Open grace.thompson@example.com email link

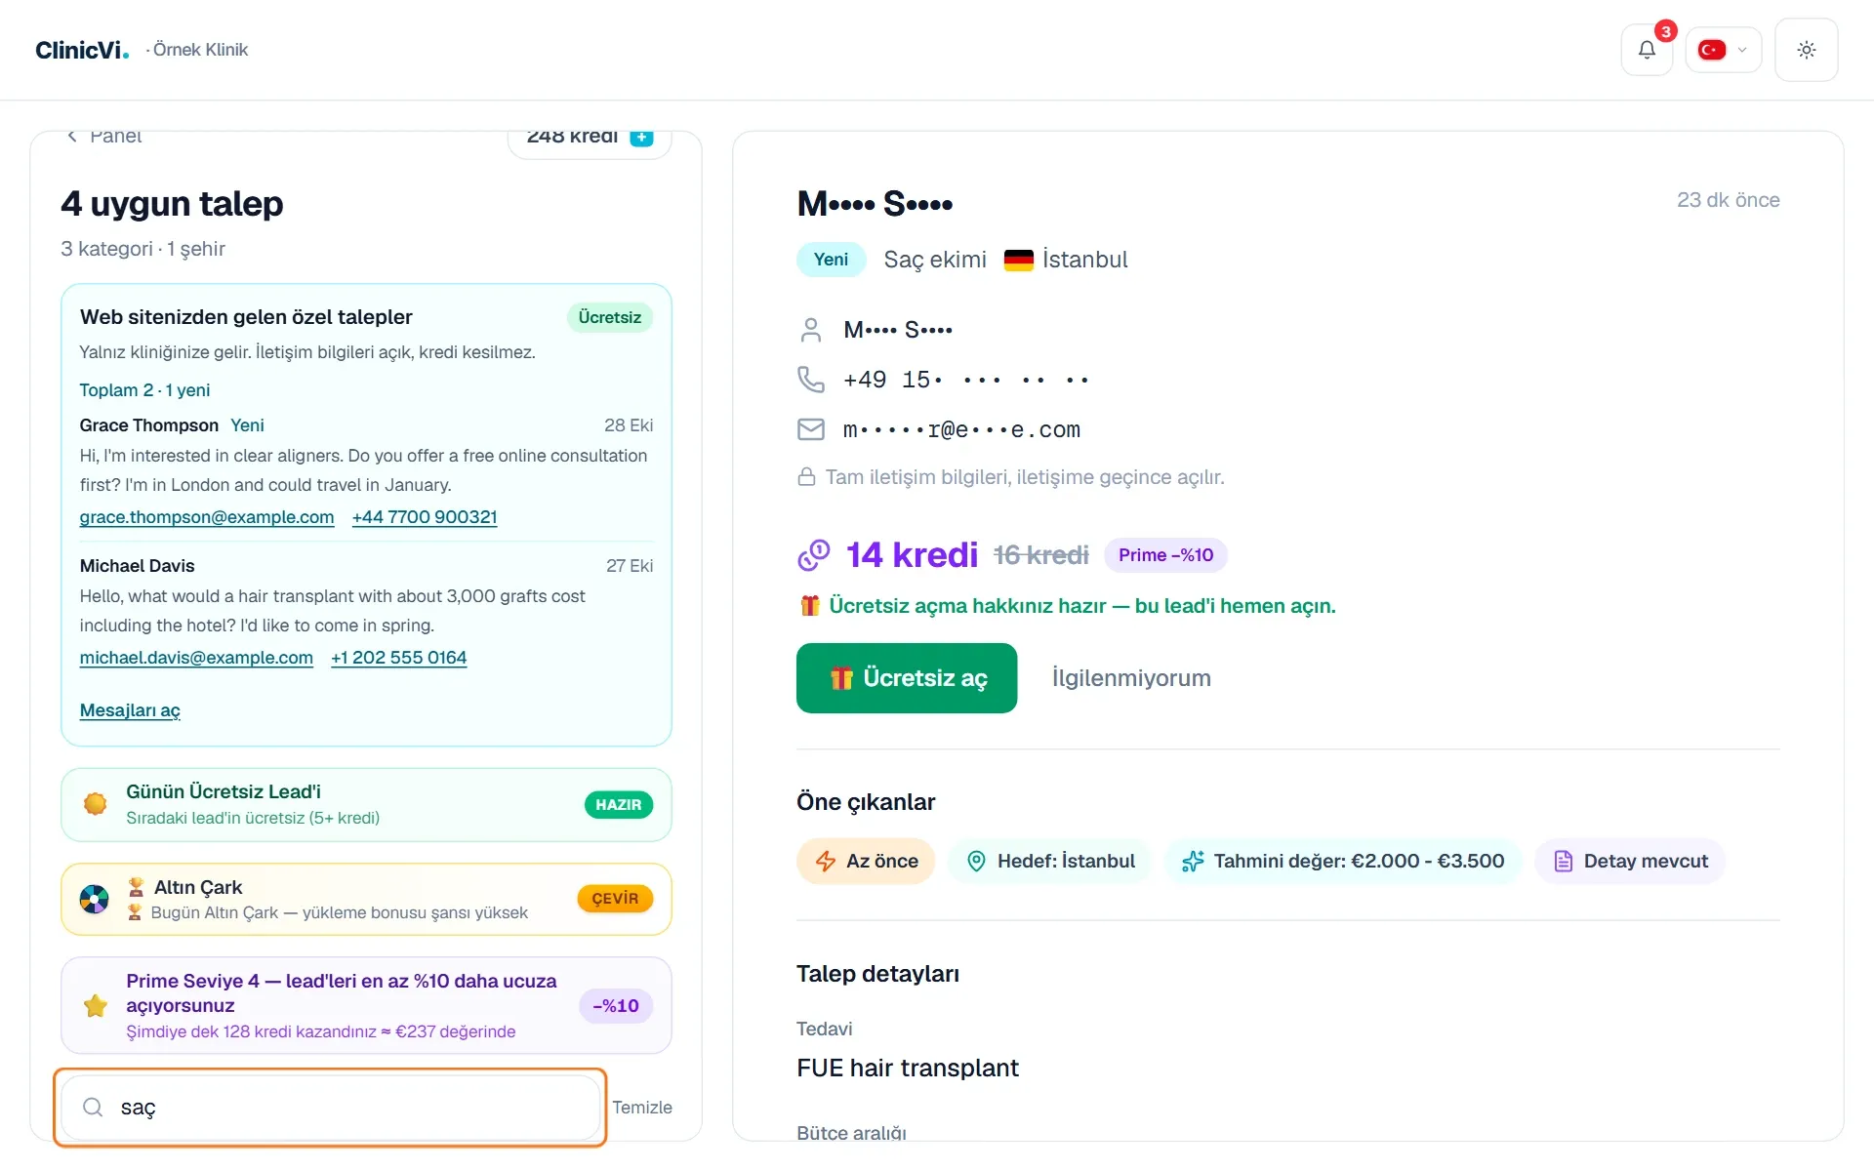coord(207,517)
